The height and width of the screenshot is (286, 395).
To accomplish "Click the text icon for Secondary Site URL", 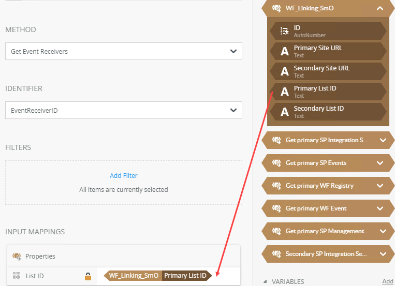I will pos(284,71).
